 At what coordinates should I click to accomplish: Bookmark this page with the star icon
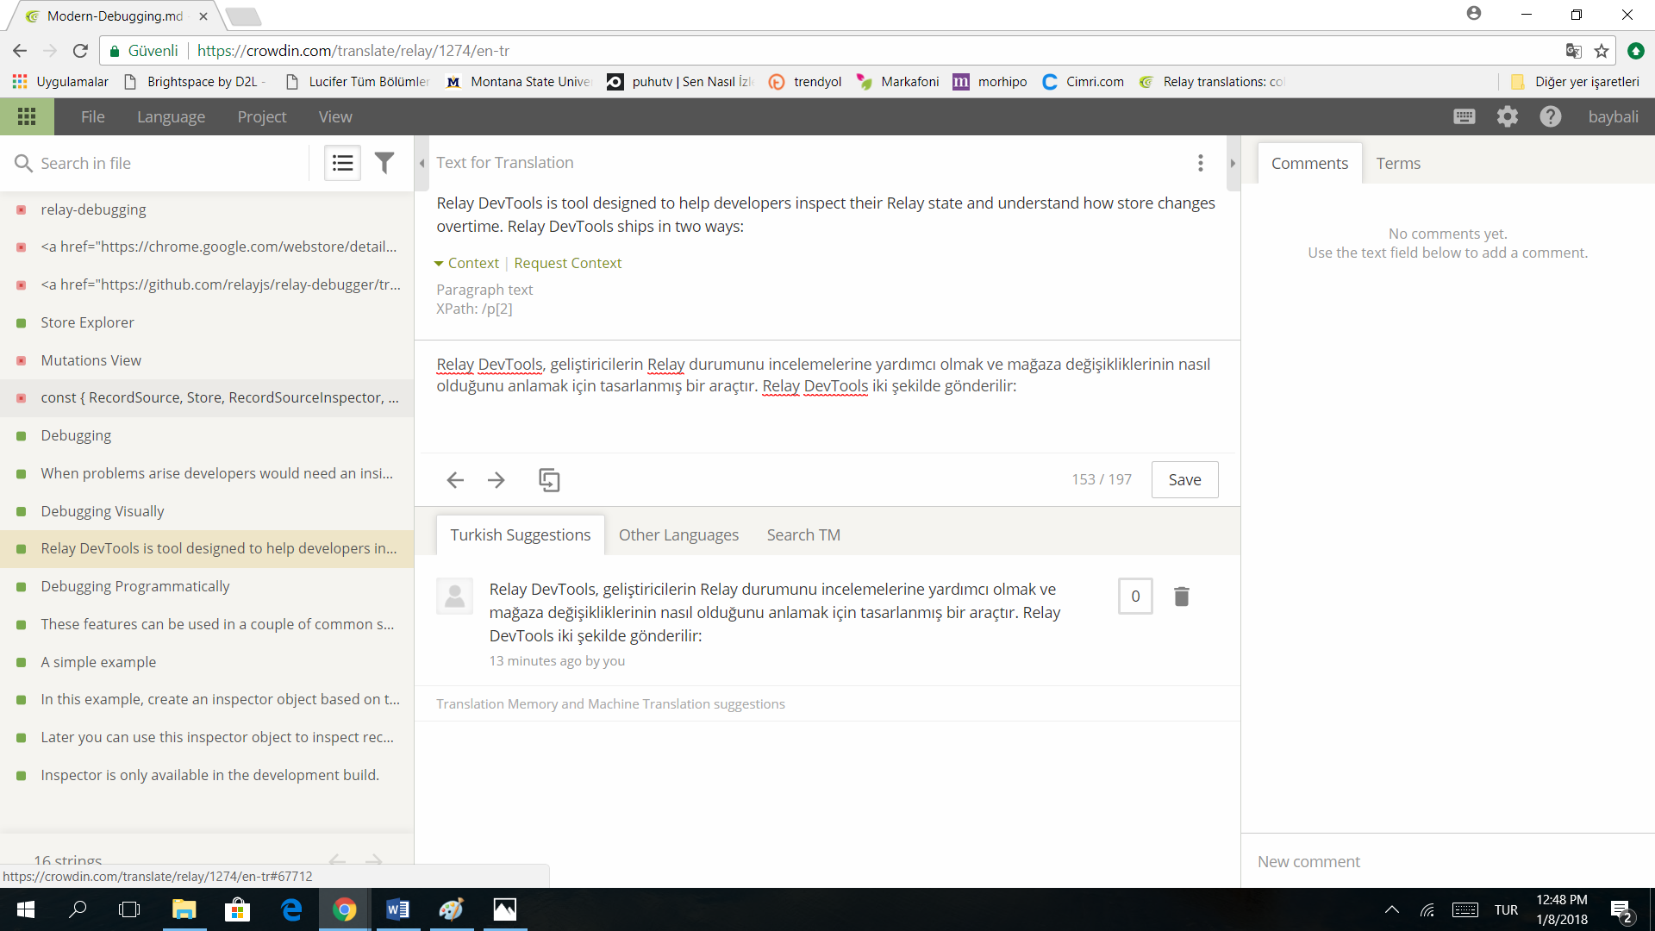click(1602, 51)
